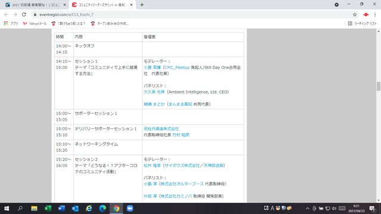Open the Chrome three-dot menu
This screenshot has height=214, width=381.
pyautogui.click(x=375, y=14)
